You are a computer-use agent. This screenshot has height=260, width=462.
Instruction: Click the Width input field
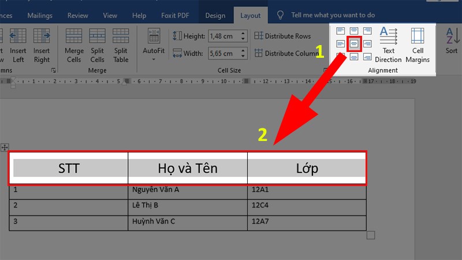coord(224,53)
